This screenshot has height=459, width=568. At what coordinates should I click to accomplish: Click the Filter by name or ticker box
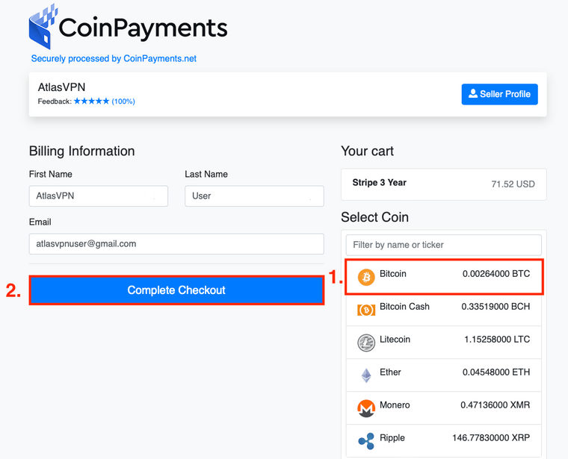[444, 245]
